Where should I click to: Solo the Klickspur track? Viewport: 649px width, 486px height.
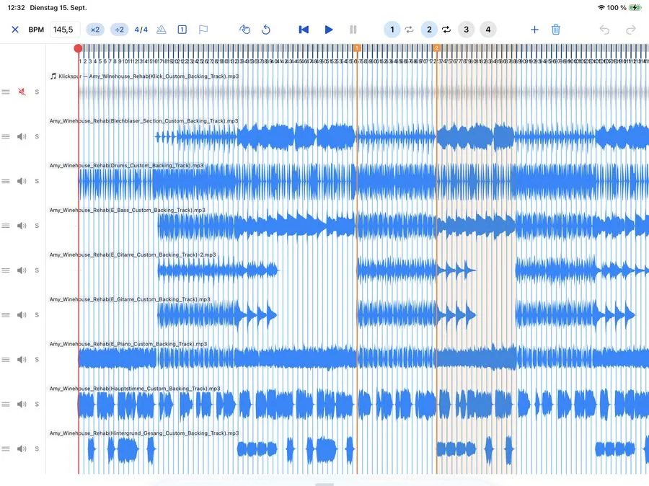tap(37, 92)
